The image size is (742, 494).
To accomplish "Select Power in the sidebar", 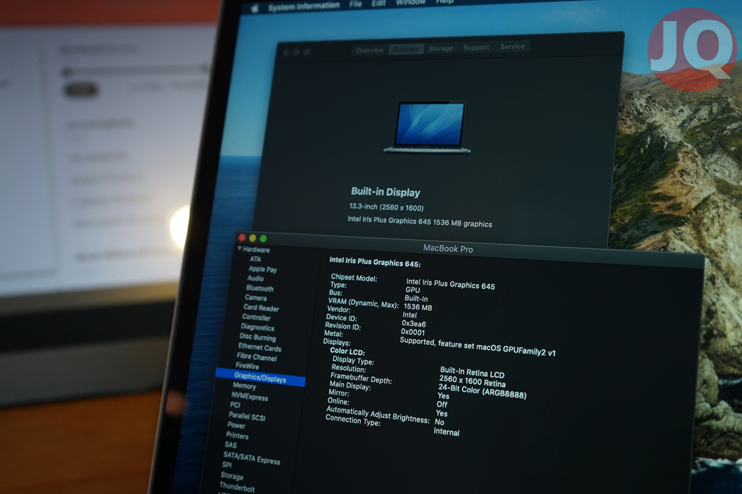I will (x=236, y=425).
